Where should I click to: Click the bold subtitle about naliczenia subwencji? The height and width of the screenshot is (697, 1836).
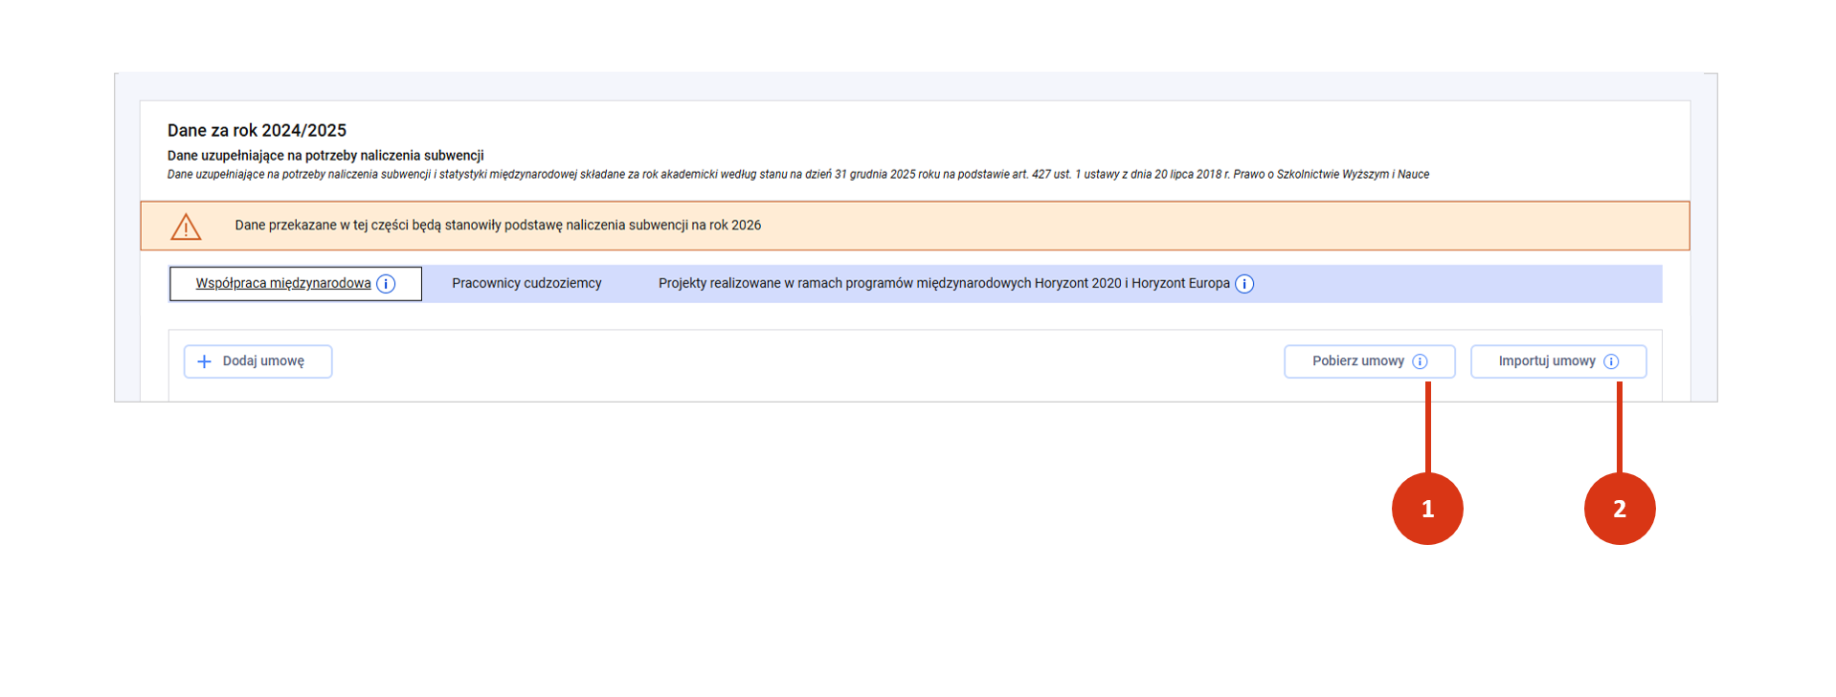[325, 156]
